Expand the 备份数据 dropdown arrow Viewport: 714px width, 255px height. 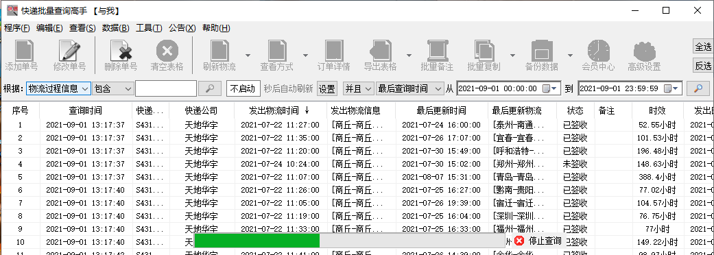point(570,56)
